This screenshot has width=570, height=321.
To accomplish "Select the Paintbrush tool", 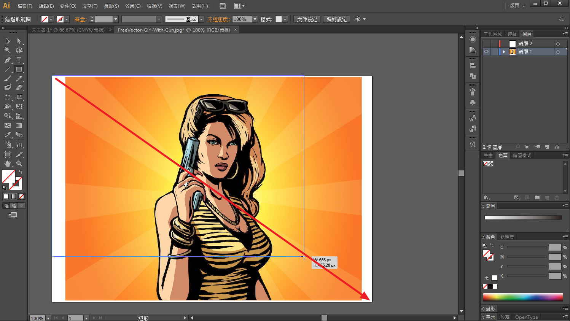I will coord(8,78).
